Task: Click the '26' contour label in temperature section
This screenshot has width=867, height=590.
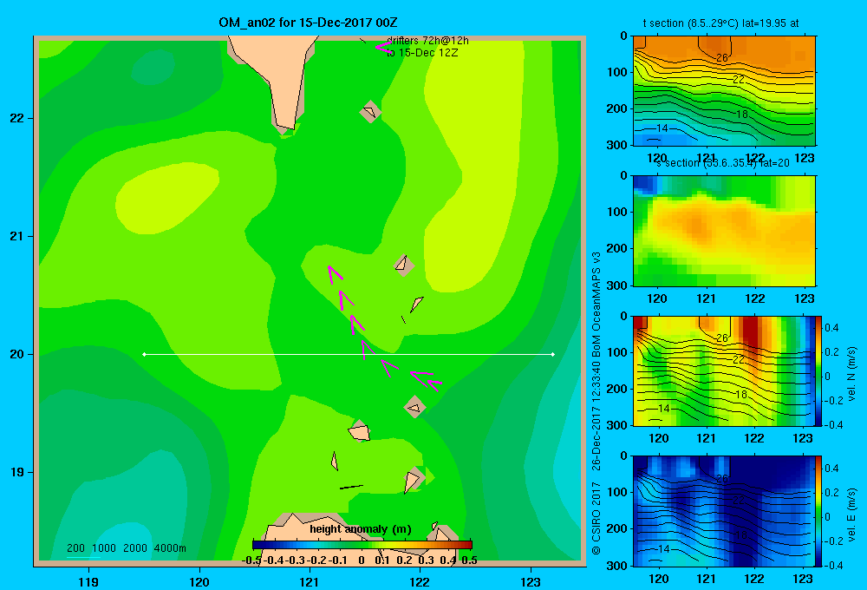Action: [x=722, y=57]
